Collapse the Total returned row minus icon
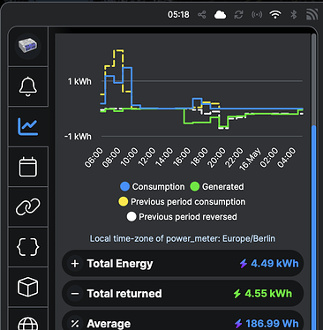The height and width of the screenshot is (330, 323). 75,294
